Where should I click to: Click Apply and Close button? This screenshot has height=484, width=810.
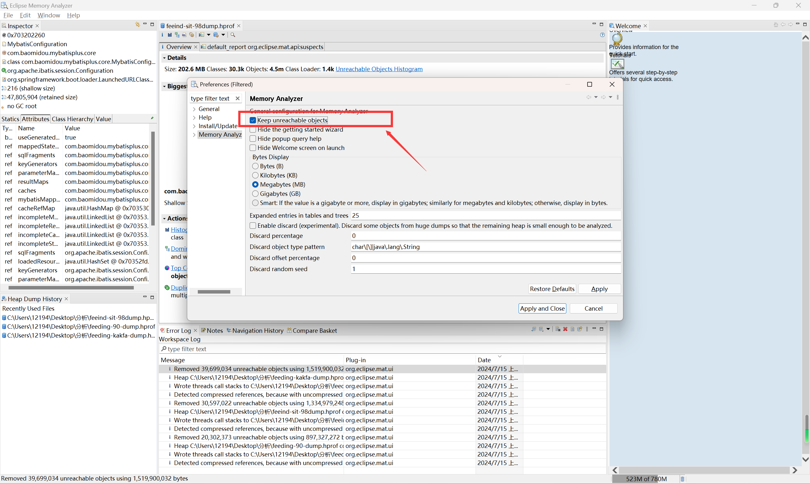point(542,308)
